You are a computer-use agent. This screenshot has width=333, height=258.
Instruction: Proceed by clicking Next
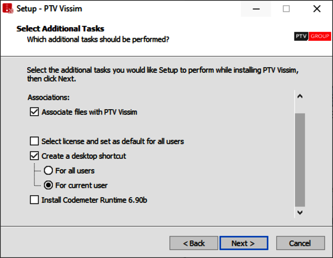coord(244,243)
